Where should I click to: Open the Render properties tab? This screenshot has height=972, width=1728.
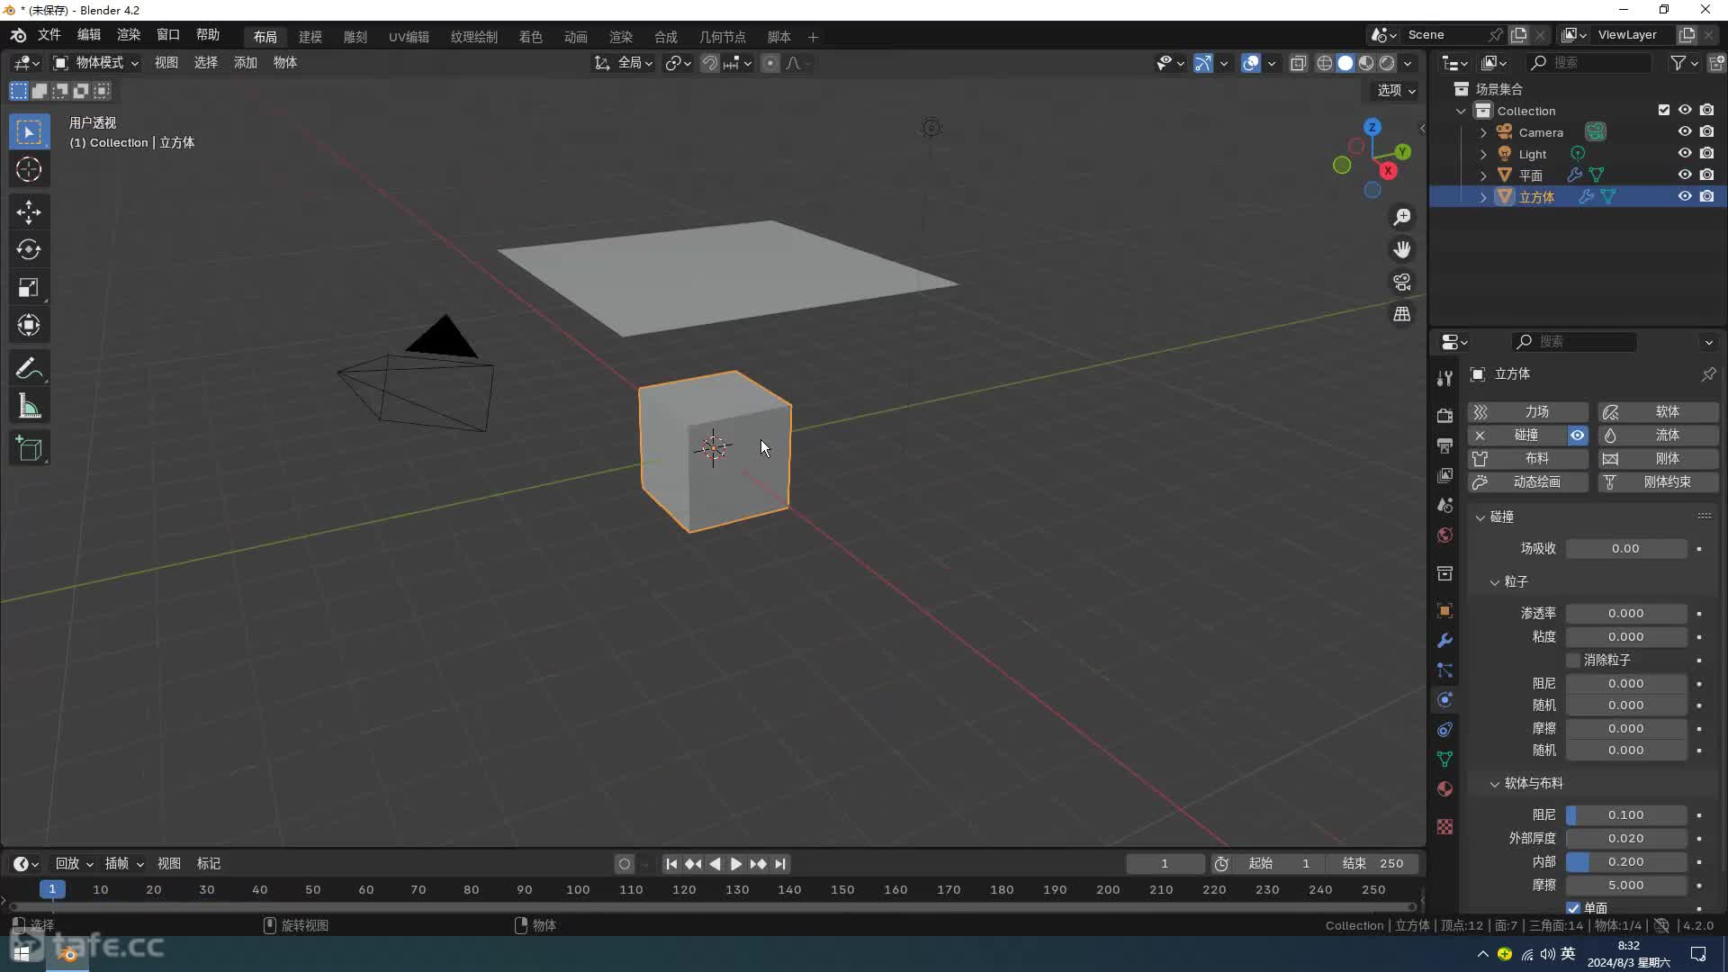[1444, 416]
